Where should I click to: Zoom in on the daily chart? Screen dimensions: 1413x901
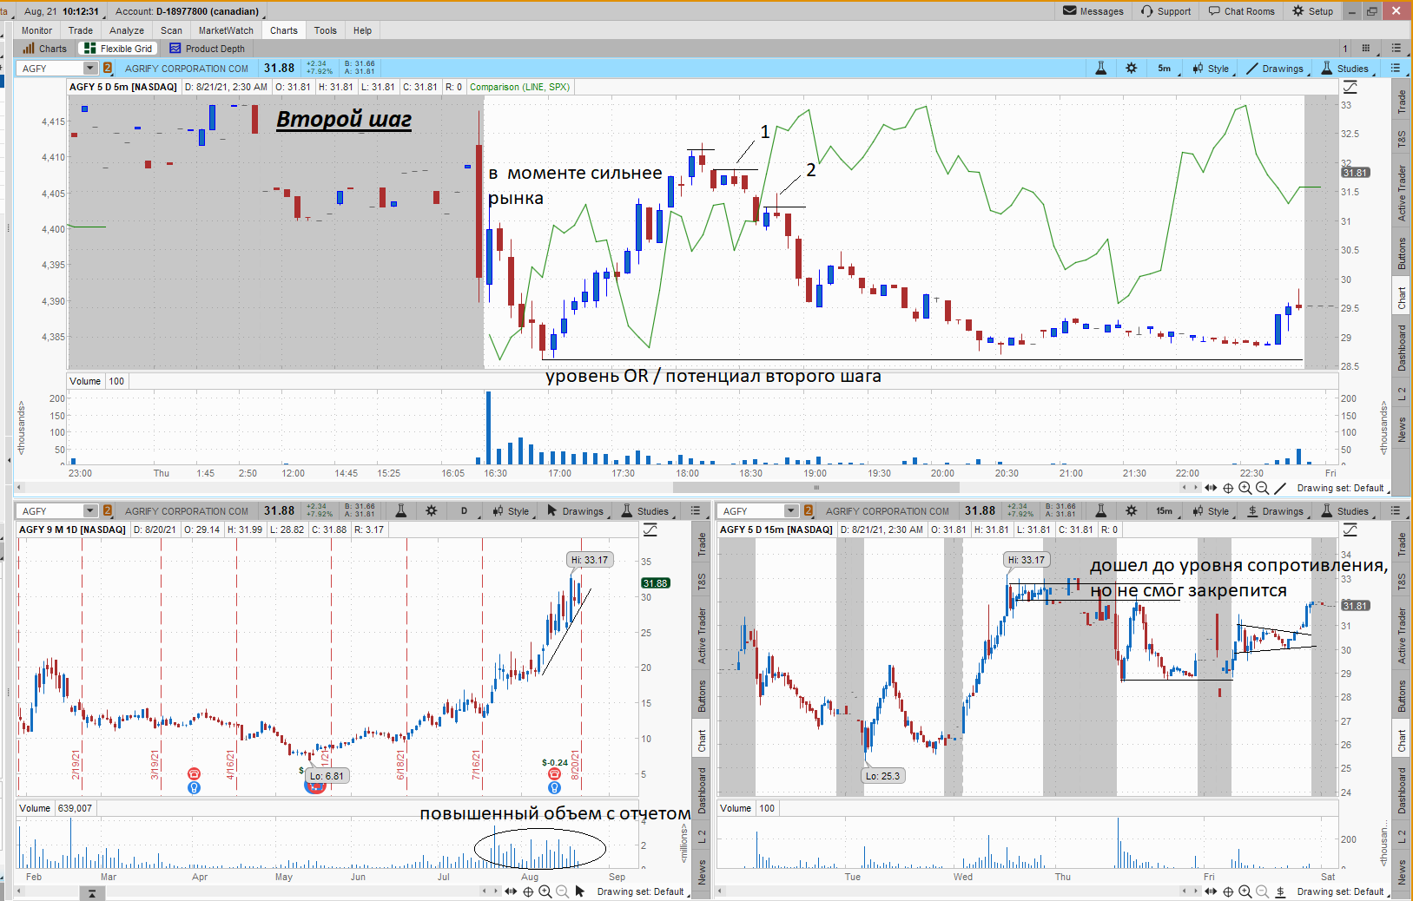[x=545, y=891]
